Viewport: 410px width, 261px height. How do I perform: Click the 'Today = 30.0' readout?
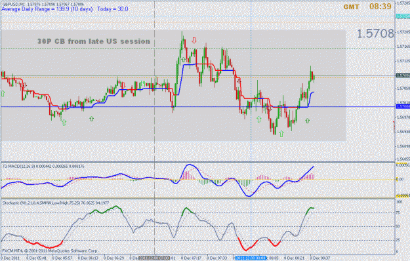click(x=113, y=9)
